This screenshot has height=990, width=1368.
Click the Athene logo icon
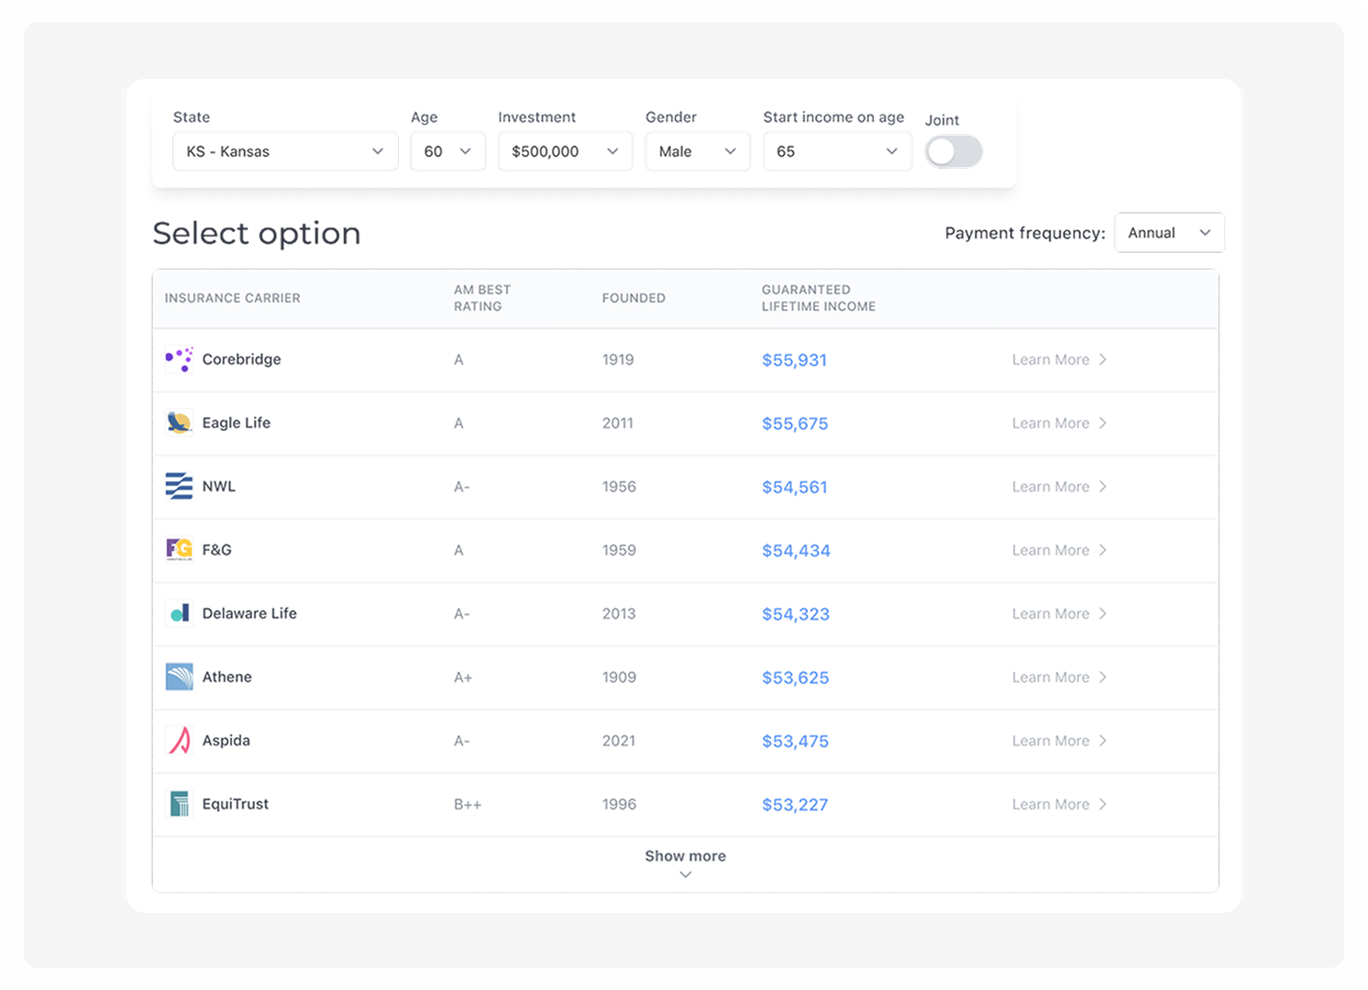coord(179,676)
